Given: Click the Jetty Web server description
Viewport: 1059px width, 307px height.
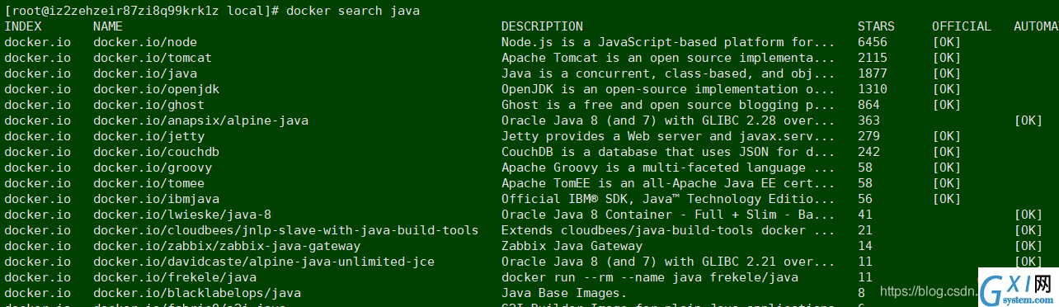Looking at the screenshot, I should tap(668, 136).
